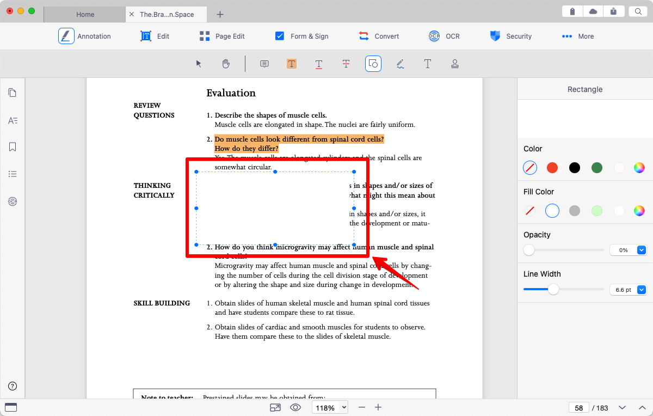The width and height of the screenshot is (653, 416).
Task: Click the fit page view icon
Action: 275,407
